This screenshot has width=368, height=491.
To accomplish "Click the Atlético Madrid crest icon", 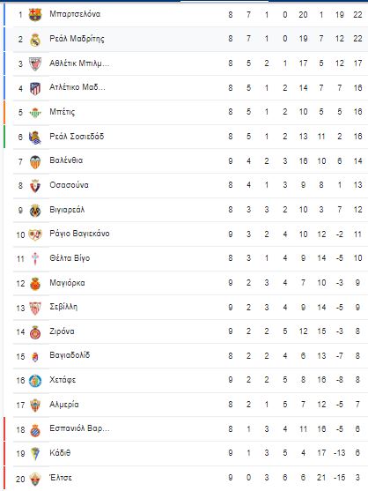I will tap(35, 89).
